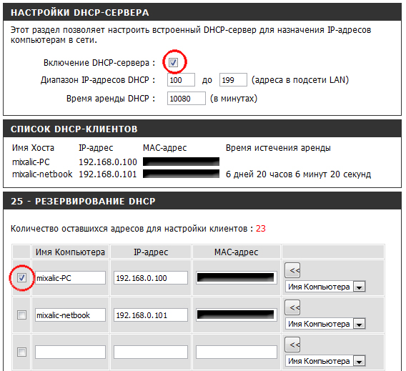Click the computer name field mixalic-PC
Image resolution: width=406 pixels, height=371 pixels.
point(70,278)
